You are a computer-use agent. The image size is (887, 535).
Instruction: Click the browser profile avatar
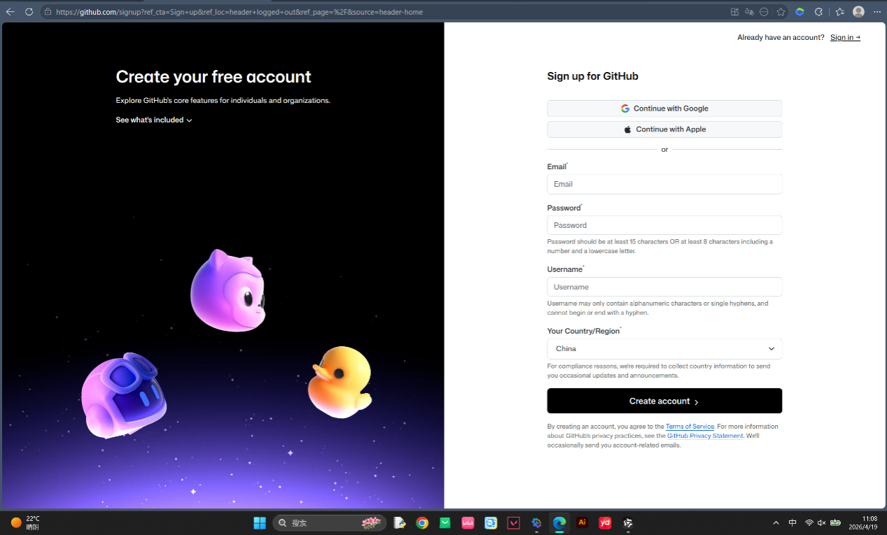[x=858, y=12]
